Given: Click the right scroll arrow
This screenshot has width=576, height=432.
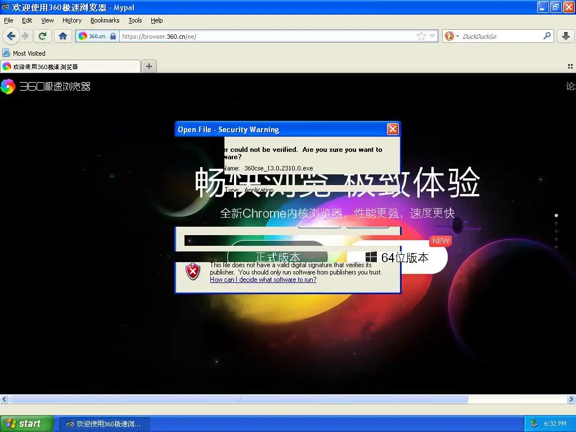Looking at the screenshot, I should [x=571, y=399].
